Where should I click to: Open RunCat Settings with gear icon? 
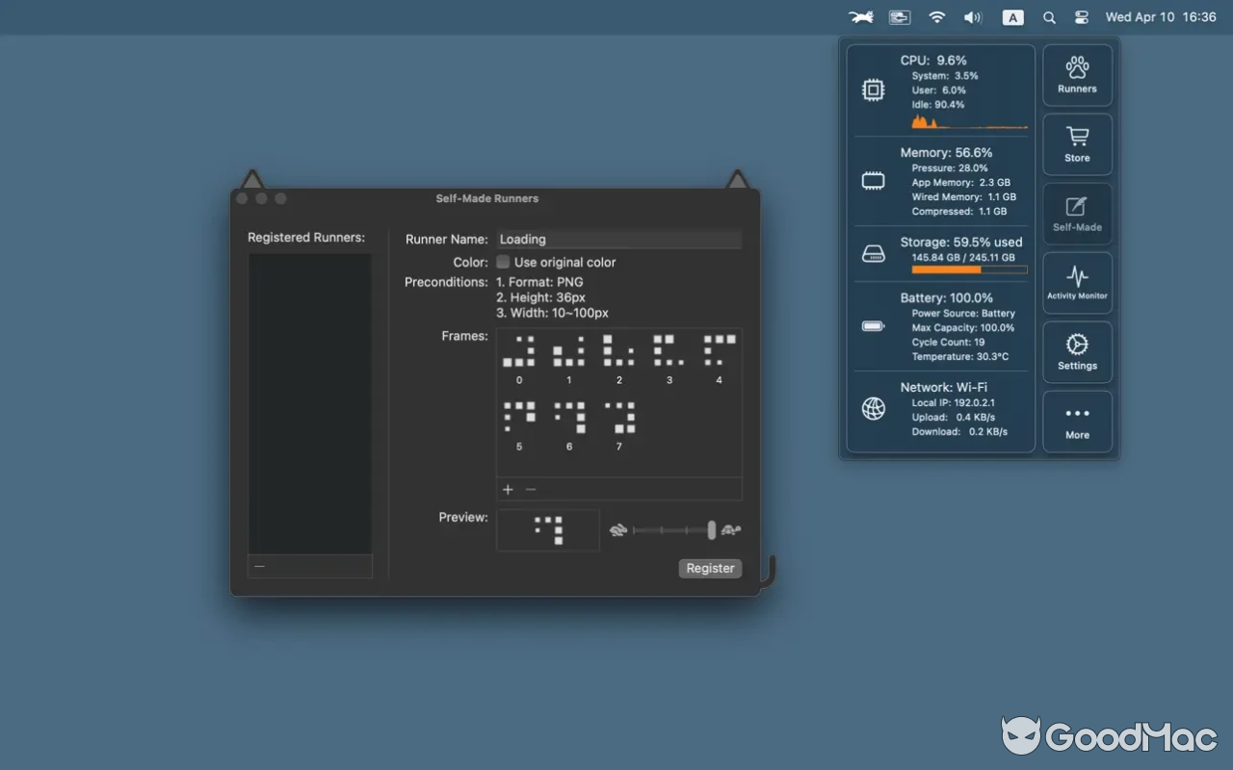click(x=1077, y=351)
